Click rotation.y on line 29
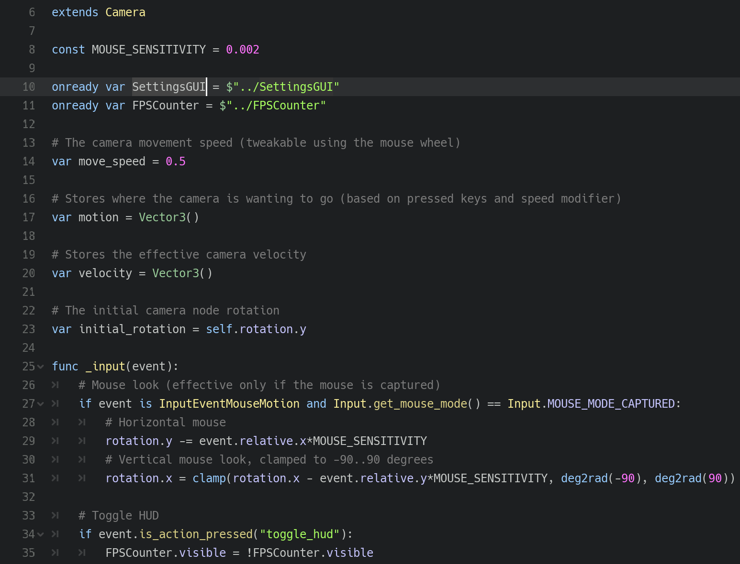Viewport: 740px width, 564px height. pos(139,441)
